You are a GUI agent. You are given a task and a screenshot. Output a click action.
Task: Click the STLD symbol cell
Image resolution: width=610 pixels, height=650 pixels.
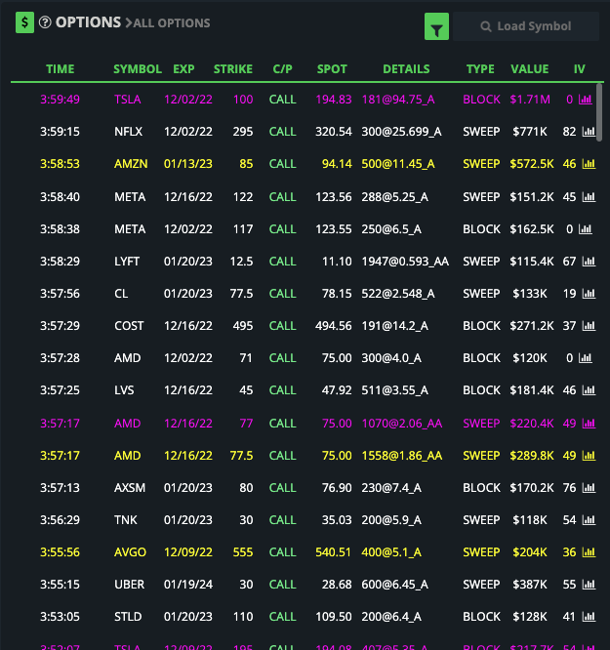click(x=128, y=617)
